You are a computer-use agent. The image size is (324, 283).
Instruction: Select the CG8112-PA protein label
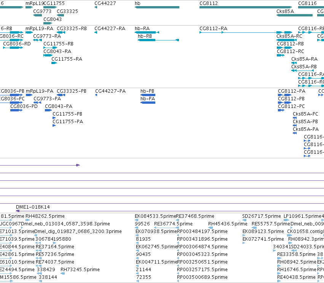click(x=292, y=91)
